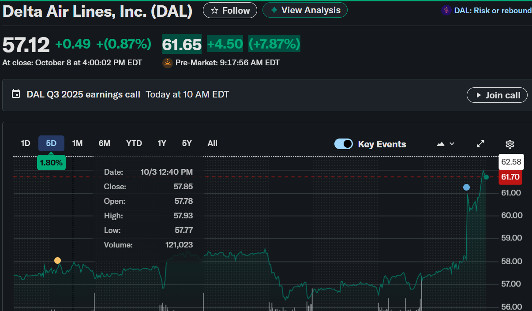Follow Delta Air Lines stock
Screen dimensions: 532x311
(x=230, y=10)
